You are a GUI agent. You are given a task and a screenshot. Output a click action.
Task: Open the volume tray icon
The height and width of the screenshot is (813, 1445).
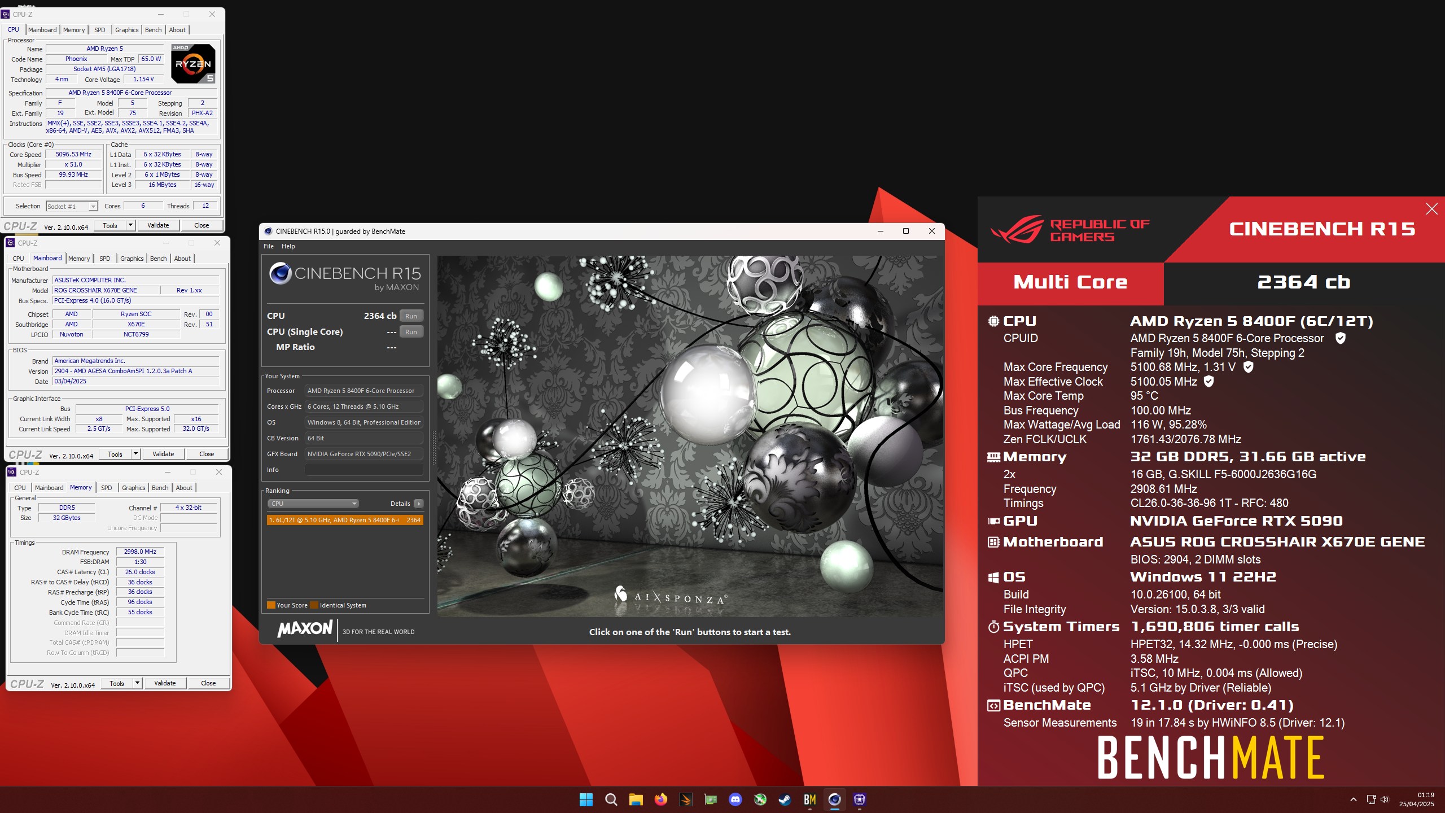point(1384,799)
